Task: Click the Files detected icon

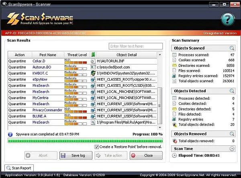Action: (x=174, y=114)
